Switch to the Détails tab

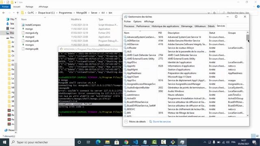point(211,26)
